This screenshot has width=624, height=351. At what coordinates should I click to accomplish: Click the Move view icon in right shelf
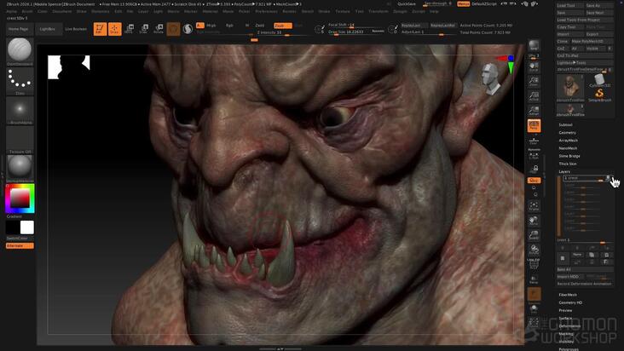point(534,221)
